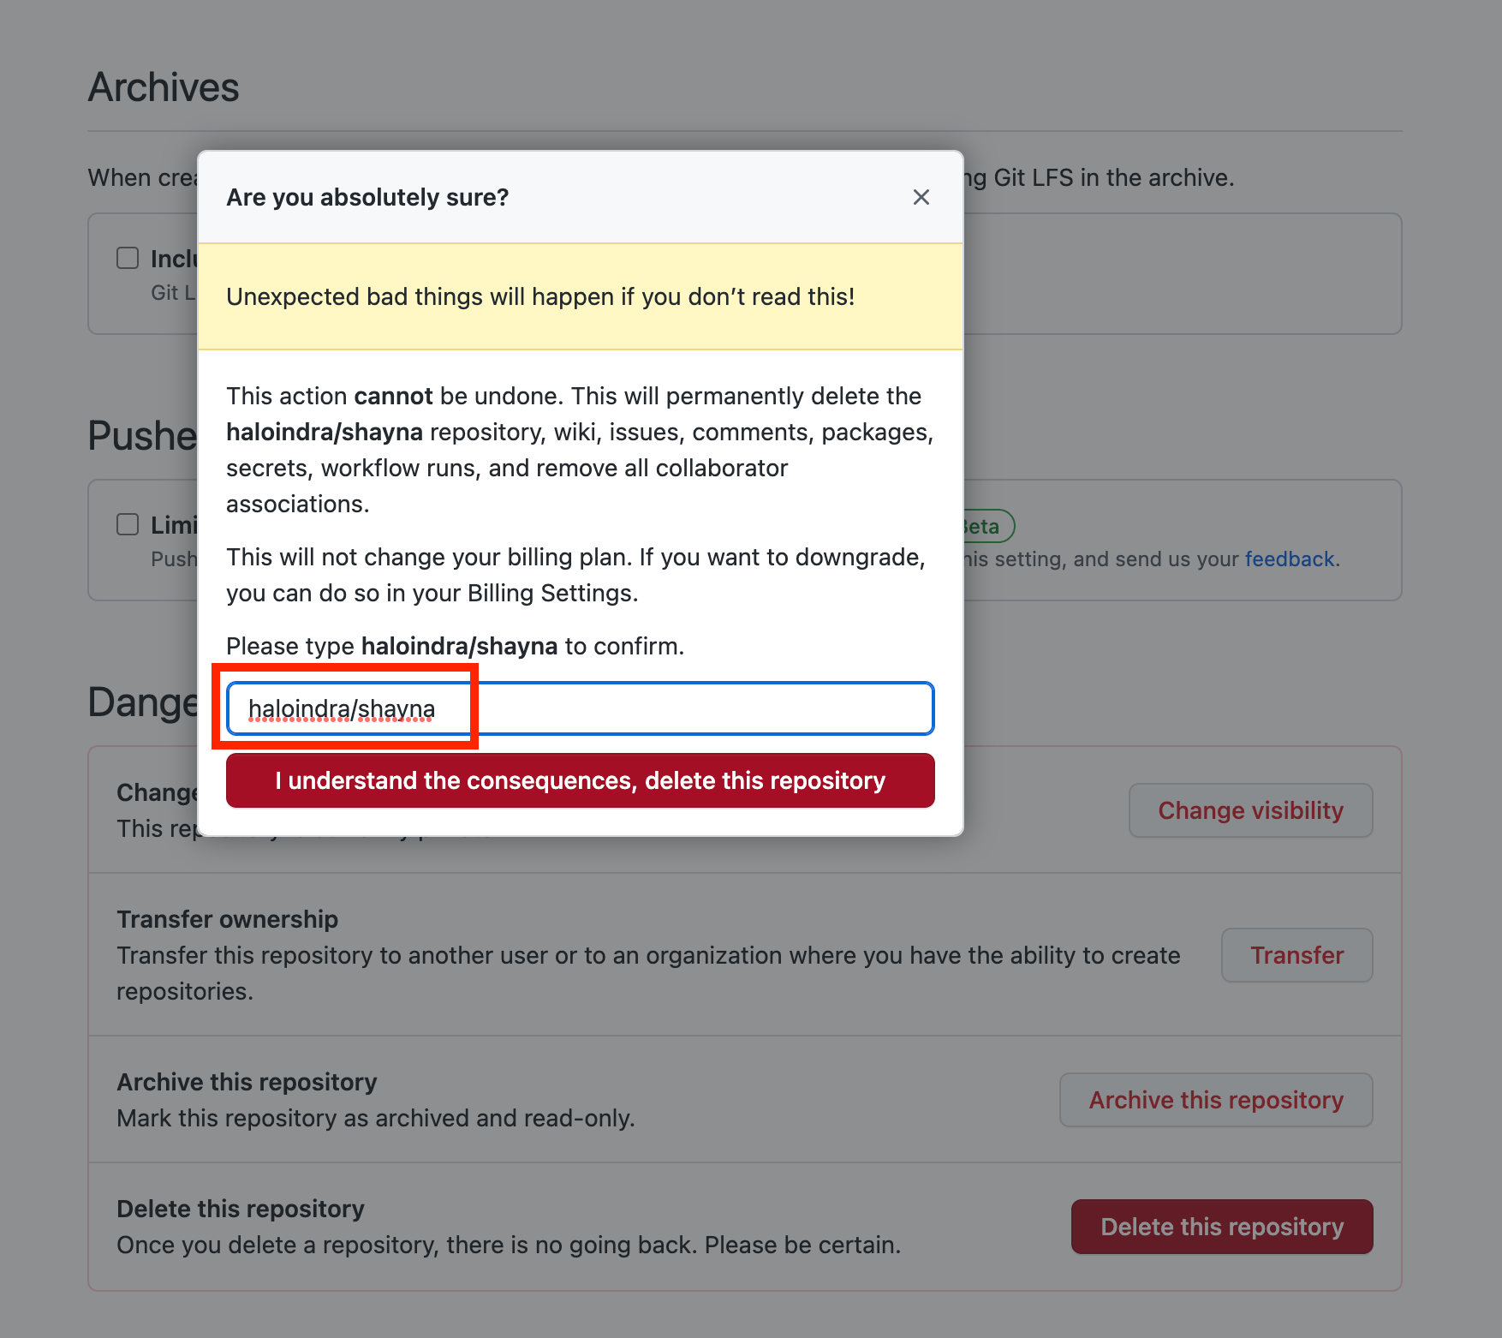
Task: Click the bold 'cannot' word in the dialog
Action: pos(393,396)
